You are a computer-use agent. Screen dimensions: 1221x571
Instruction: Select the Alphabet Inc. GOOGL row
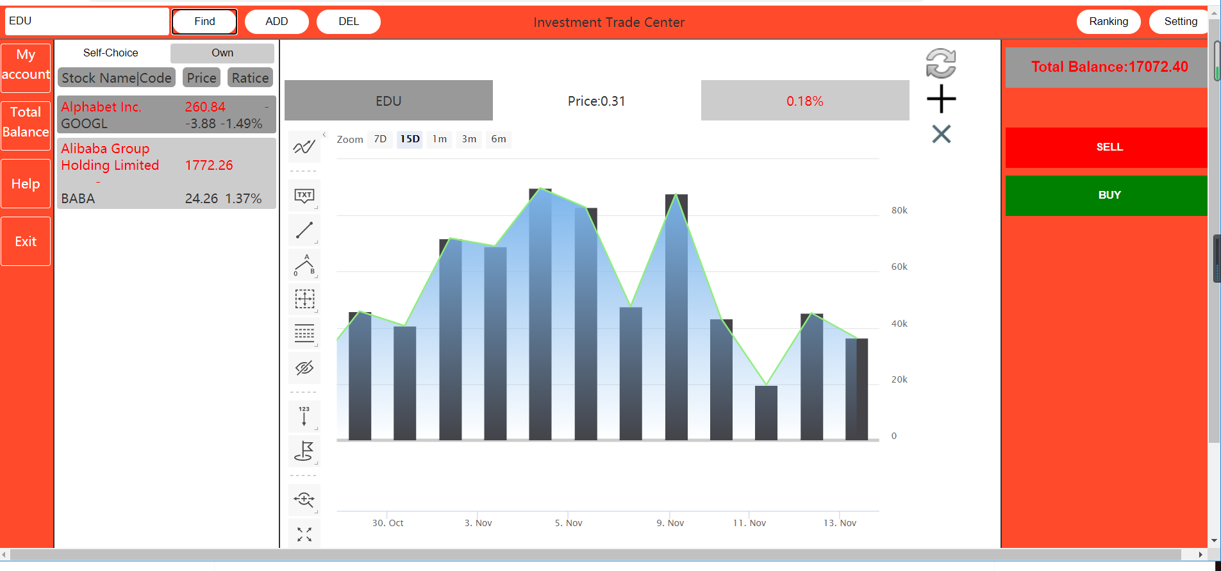point(167,115)
